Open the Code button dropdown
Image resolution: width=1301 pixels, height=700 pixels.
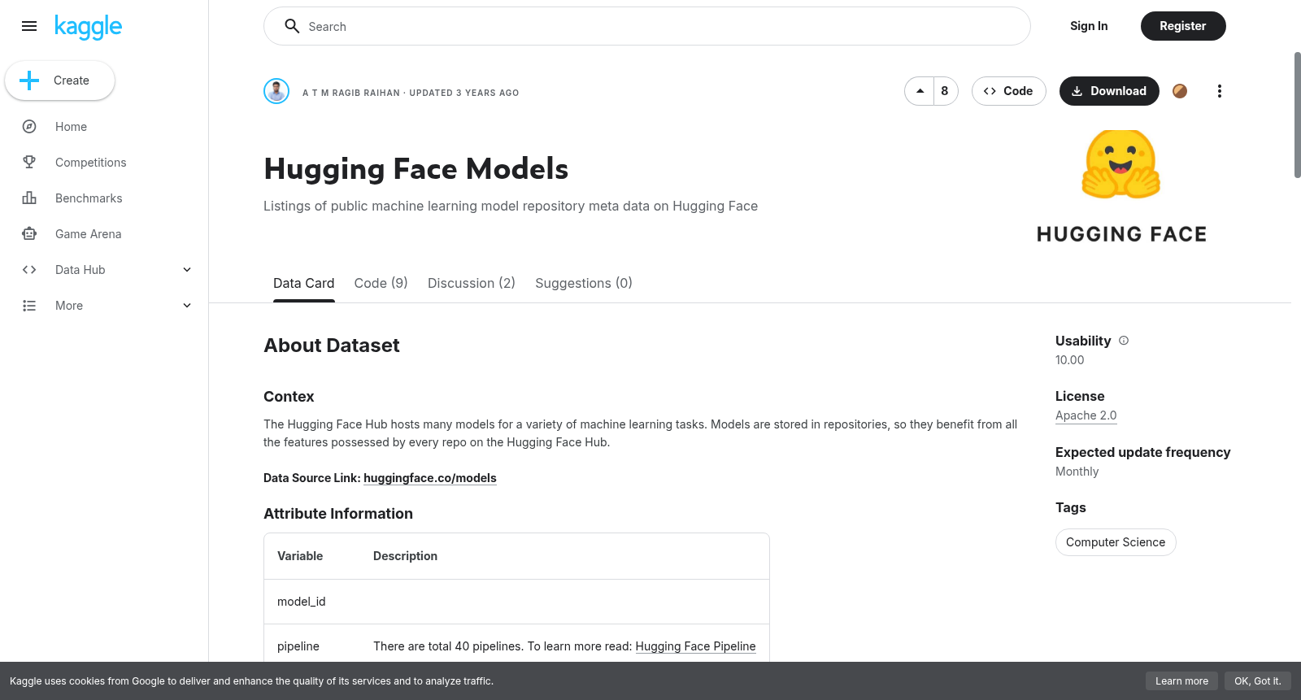pos(1008,91)
